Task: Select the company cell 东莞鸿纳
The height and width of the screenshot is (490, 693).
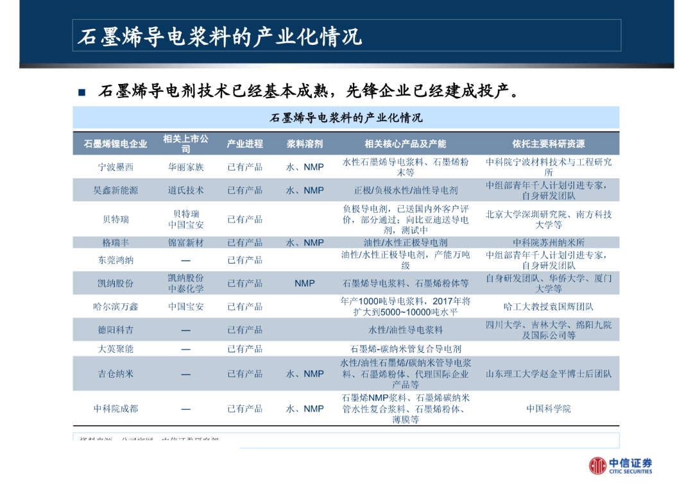Action: pyautogui.click(x=116, y=260)
